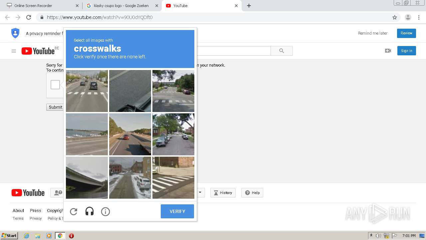Select the YouTube tab
The image size is (426, 240).
pos(202,6)
